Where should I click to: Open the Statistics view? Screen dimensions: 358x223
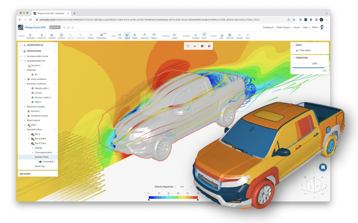coord(135,36)
